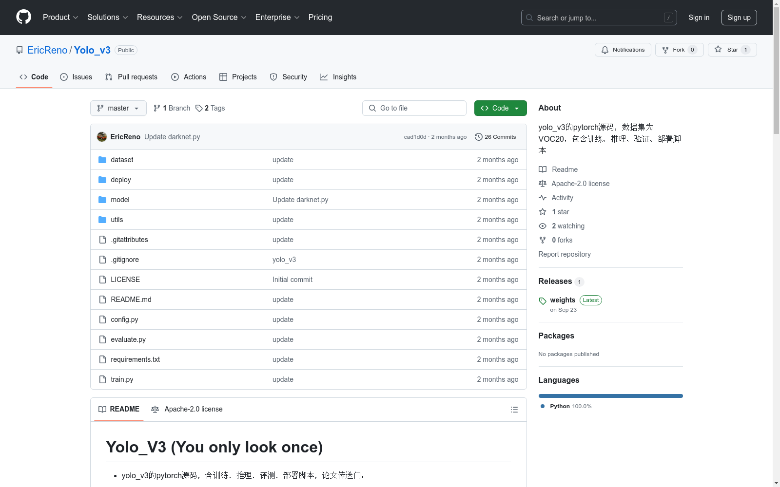780x487 pixels.
Task: Click the utils folder icon
Action: coord(102,220)
